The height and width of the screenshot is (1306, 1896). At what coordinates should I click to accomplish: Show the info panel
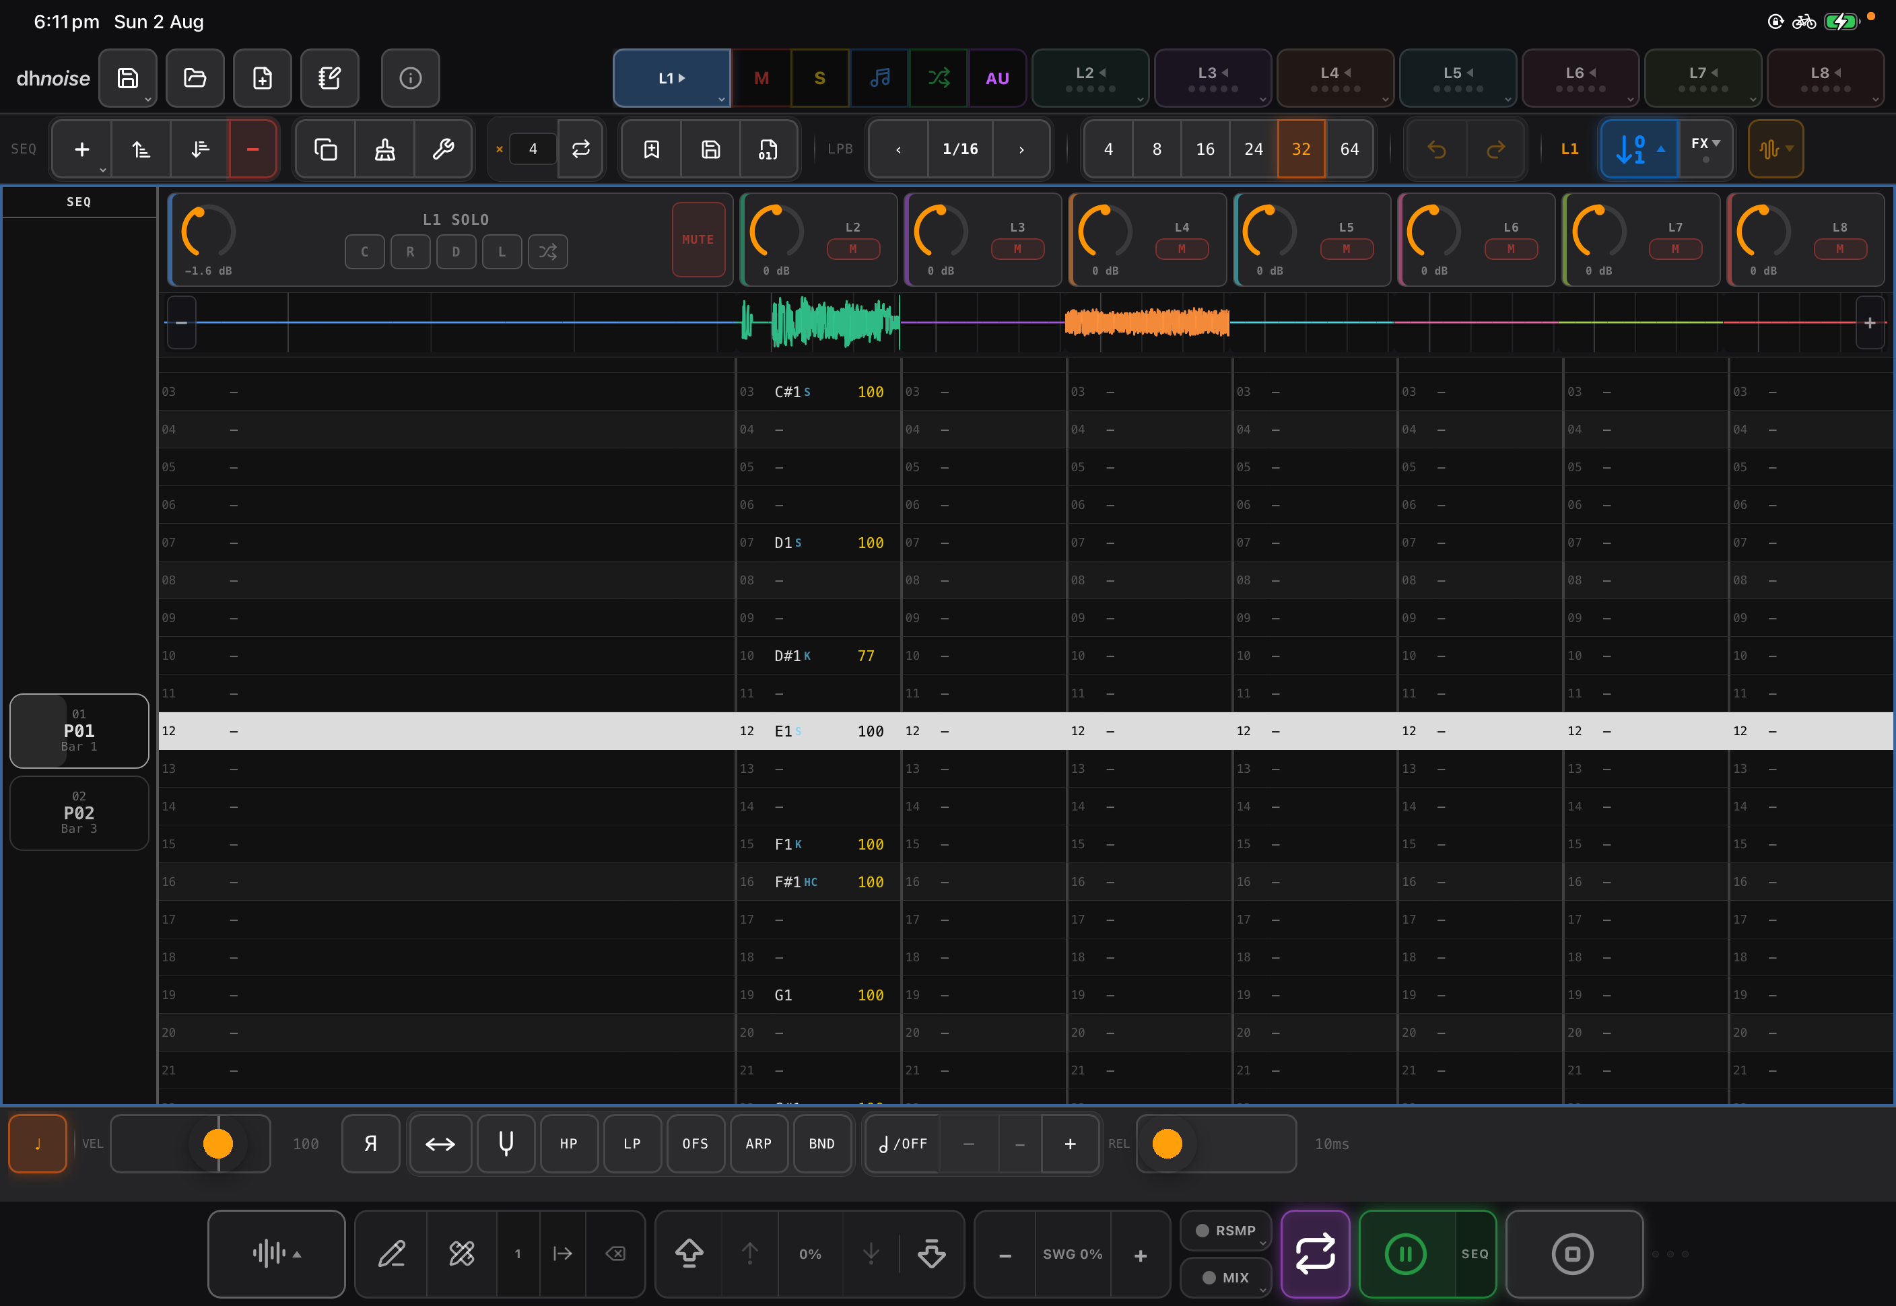point(410,77)
